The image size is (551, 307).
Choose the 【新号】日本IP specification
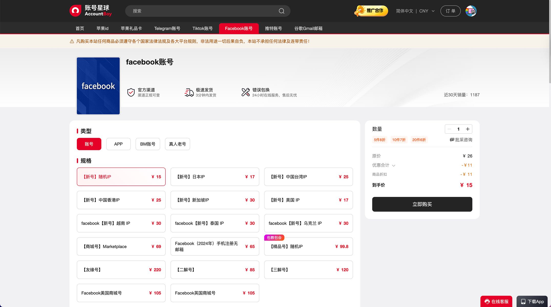[215, 177]
